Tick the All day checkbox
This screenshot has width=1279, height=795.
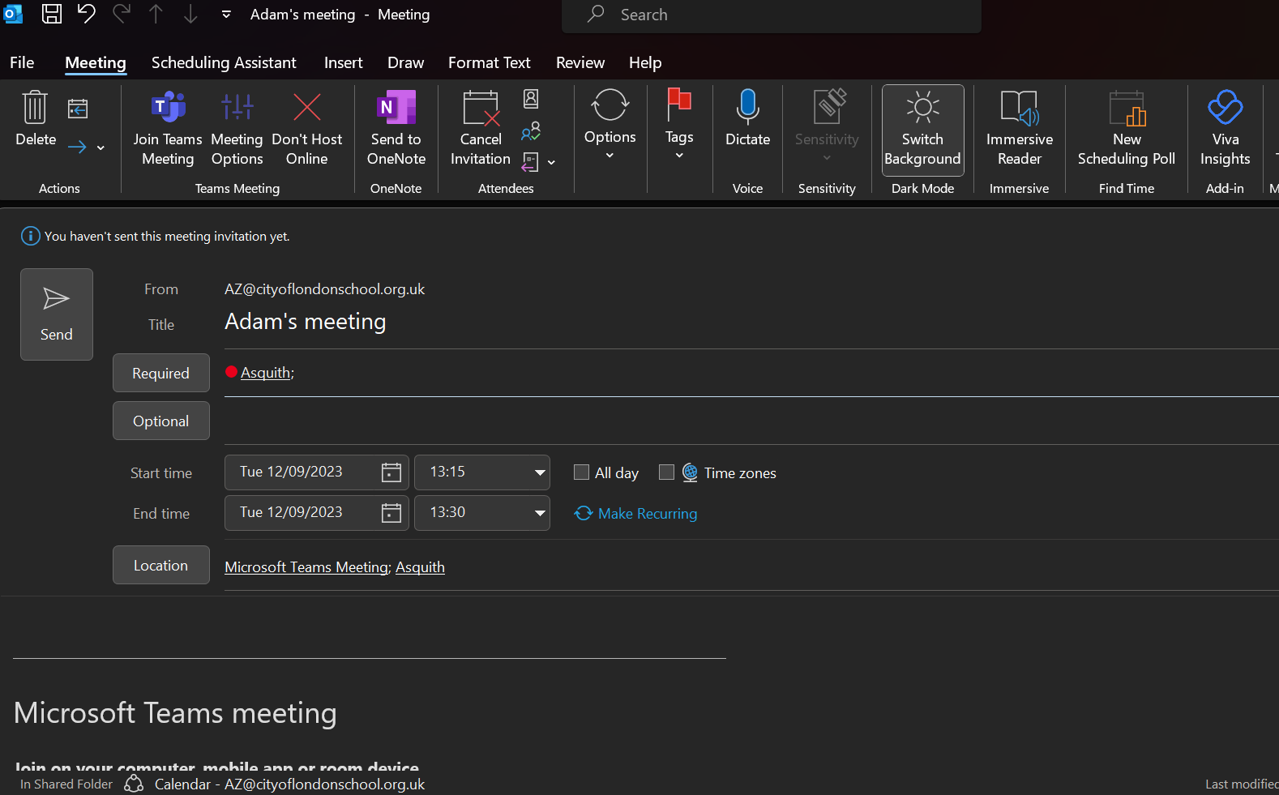tap(581, 472)
